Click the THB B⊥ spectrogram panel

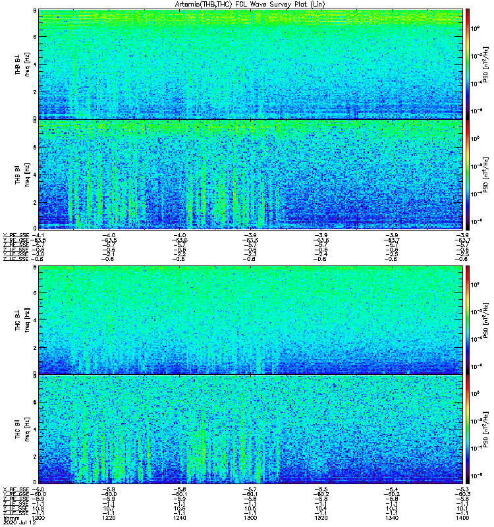pos(250,64)
